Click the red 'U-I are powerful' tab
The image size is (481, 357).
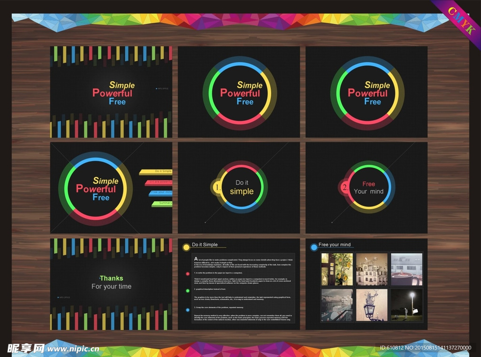pos(159,182)
